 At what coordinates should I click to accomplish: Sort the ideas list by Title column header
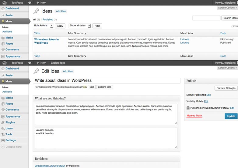[37, 33]
